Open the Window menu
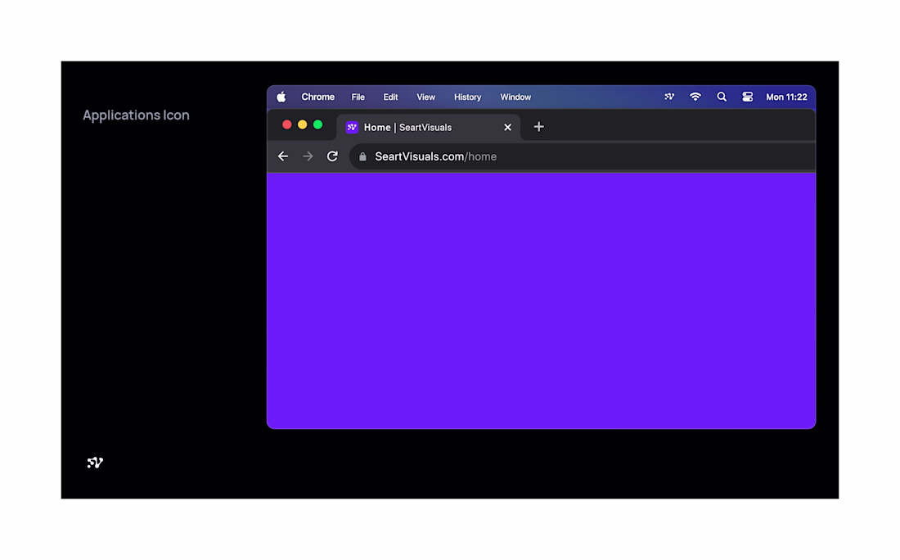 [515, 97]
